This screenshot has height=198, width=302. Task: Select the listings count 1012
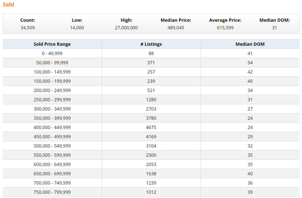[x=151, y=192]
